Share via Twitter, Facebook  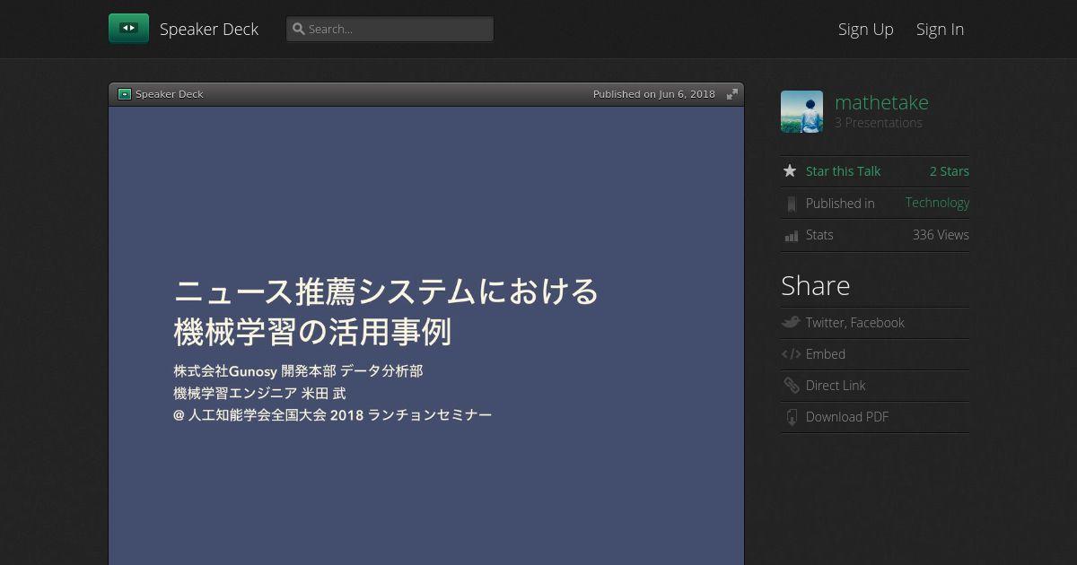pos(854,323)
